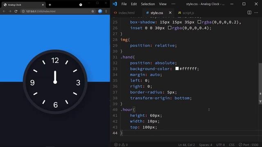This screenshot has height=147, width=262.
Task: Reload the Analog Clock page
Action: coord(16,11)
